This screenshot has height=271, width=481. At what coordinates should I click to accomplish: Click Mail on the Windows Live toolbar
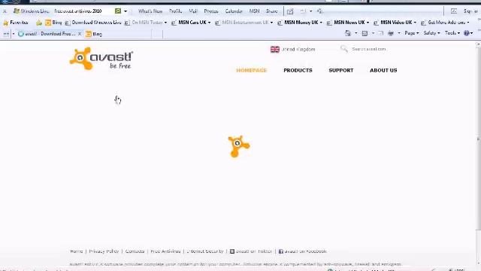193,11
